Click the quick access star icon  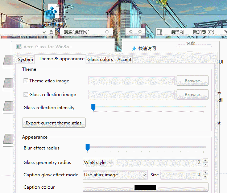tap(134, 49)
